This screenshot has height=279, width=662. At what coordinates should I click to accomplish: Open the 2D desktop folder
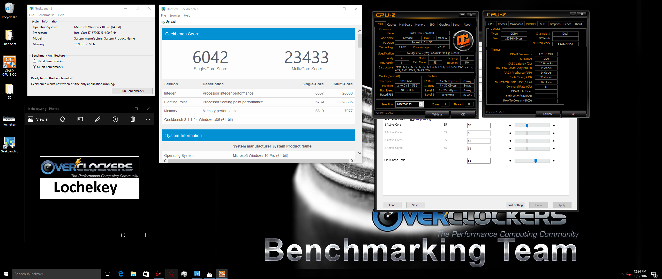tap(9, 91)
